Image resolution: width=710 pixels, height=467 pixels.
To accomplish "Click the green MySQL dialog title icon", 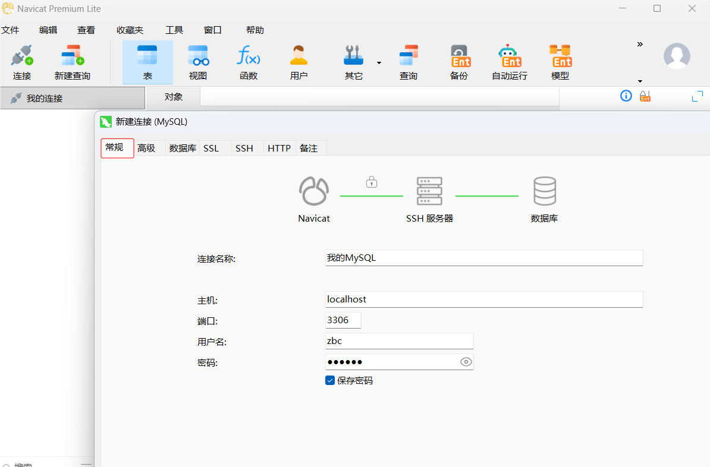I will point(106,122).
